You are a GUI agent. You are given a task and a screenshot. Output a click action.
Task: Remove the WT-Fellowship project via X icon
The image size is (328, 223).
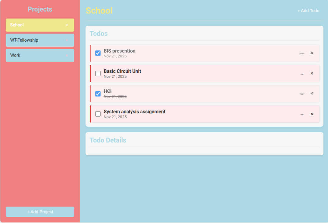[67, 40]
